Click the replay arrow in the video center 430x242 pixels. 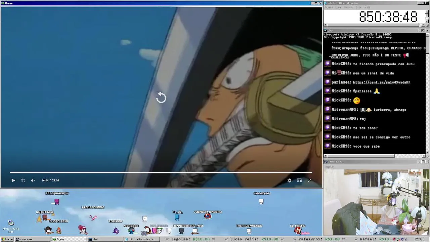[x=161, y=98]
